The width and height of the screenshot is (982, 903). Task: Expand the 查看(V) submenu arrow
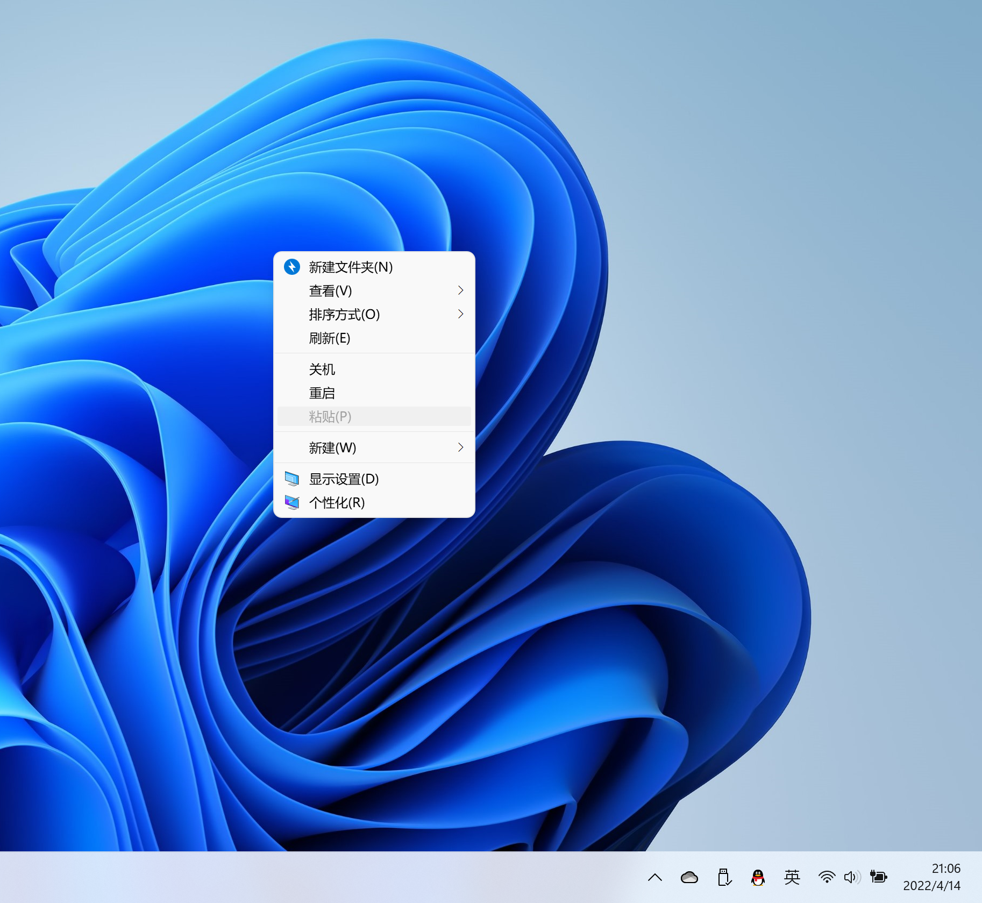(460, 290)
